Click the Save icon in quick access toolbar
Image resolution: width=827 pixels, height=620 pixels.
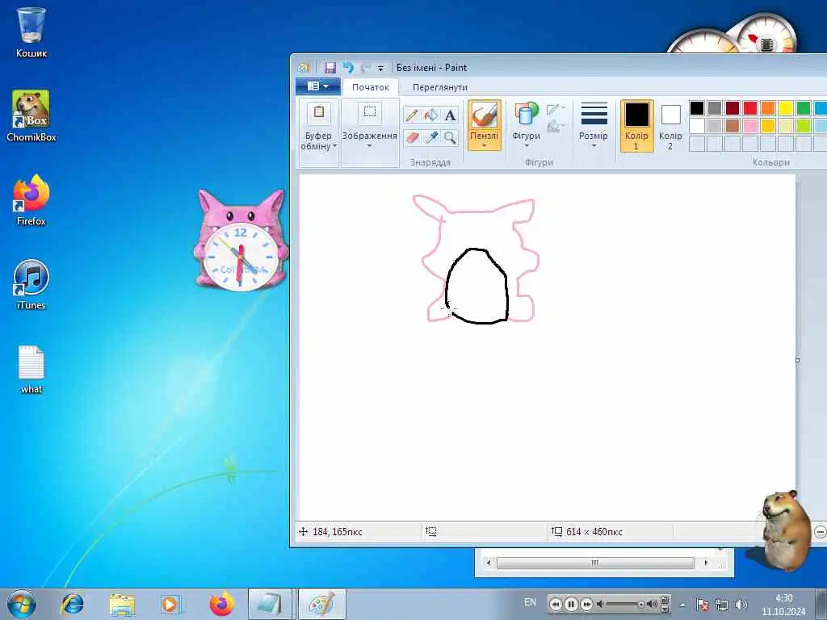point(330,68)
